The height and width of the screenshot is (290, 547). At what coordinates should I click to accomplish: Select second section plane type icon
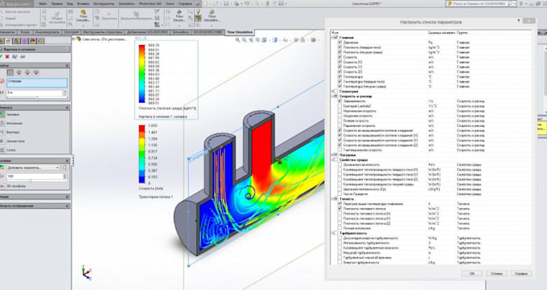[x=19, y=72]
